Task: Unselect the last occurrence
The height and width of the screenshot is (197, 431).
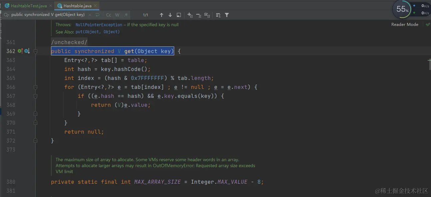Action: point(199,15)
